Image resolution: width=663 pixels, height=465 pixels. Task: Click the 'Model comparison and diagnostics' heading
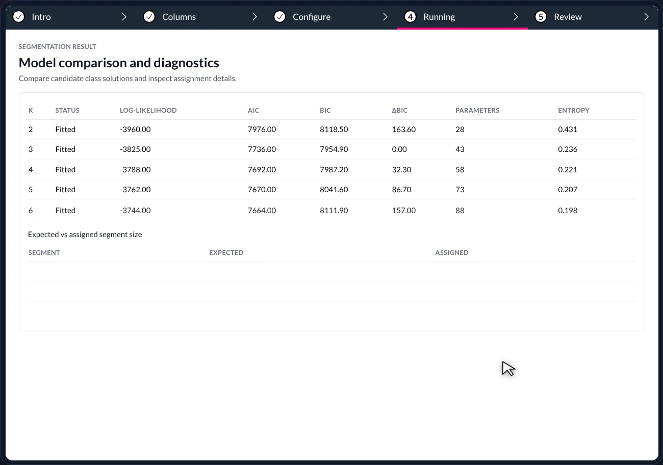click(119, 63)
